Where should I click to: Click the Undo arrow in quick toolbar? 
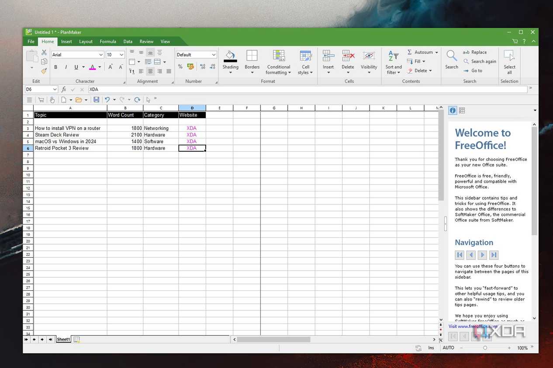pos(107,100)
